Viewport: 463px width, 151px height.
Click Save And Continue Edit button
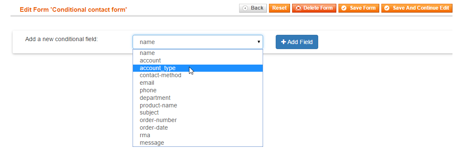pos(417,8)
